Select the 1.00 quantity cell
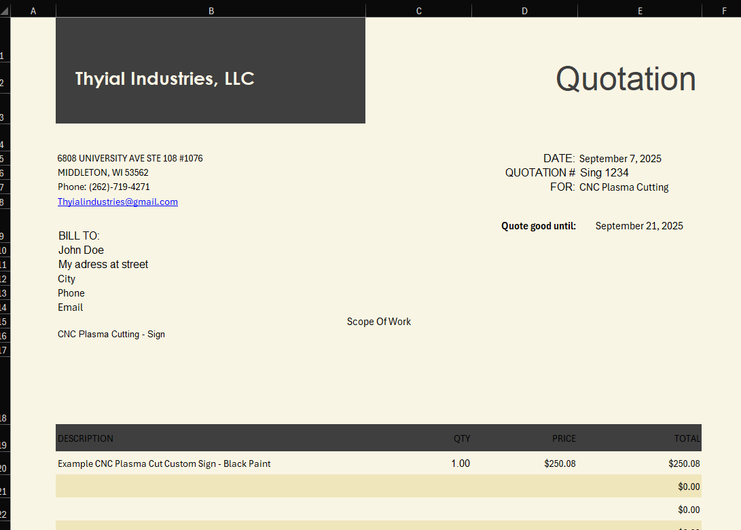741x530 pixels. (x=460, y=463)
